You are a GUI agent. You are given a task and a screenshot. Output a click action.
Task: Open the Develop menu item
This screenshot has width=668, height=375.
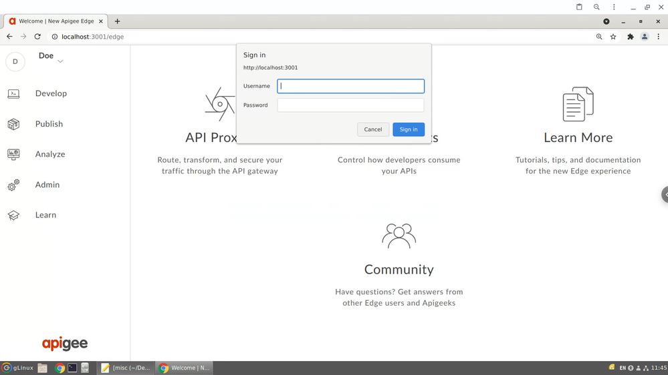[51, 93]
